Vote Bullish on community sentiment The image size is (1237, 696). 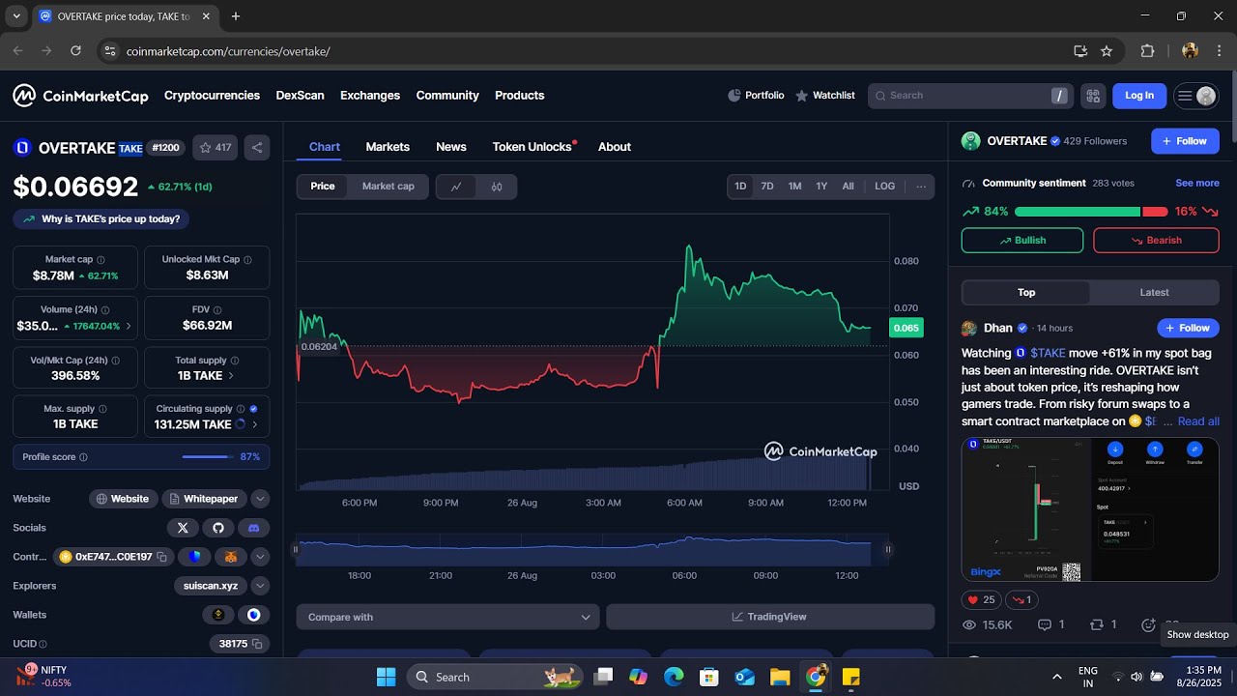point(1022,241)
